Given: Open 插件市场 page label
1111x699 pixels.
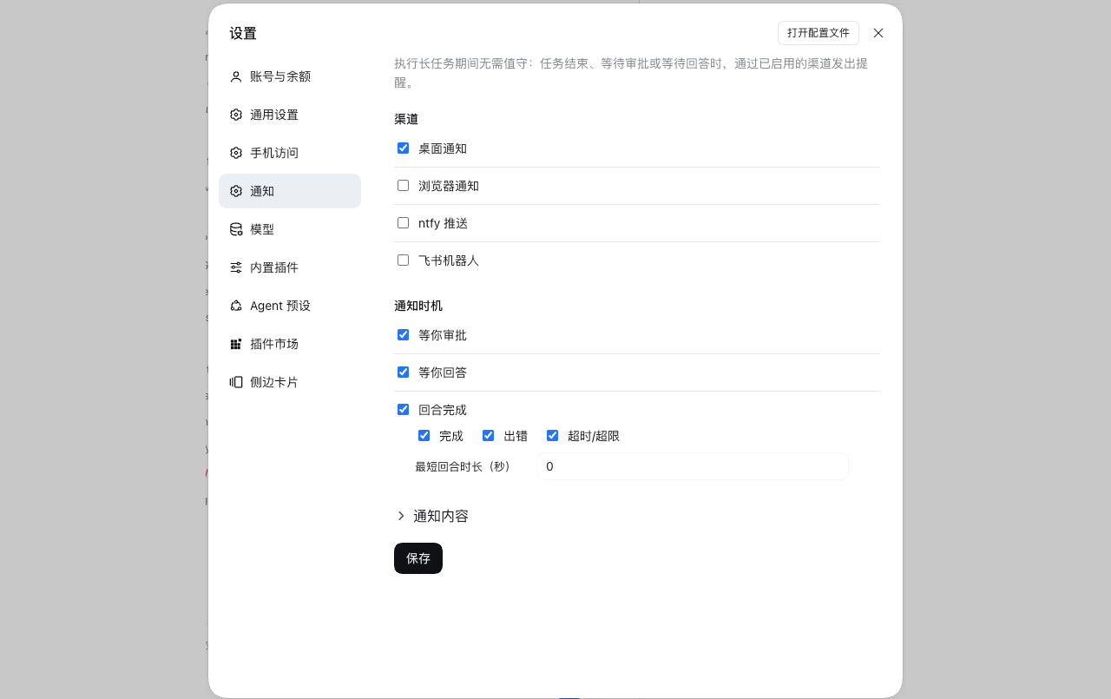Looking at the screenshot, I should (274, 344).
